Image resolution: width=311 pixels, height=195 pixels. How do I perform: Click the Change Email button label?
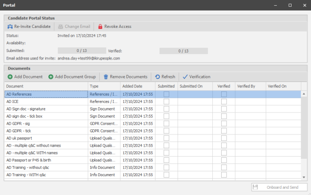point(77,27)
